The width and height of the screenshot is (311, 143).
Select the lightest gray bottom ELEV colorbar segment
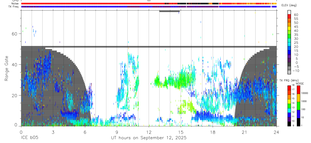[289, 72]
